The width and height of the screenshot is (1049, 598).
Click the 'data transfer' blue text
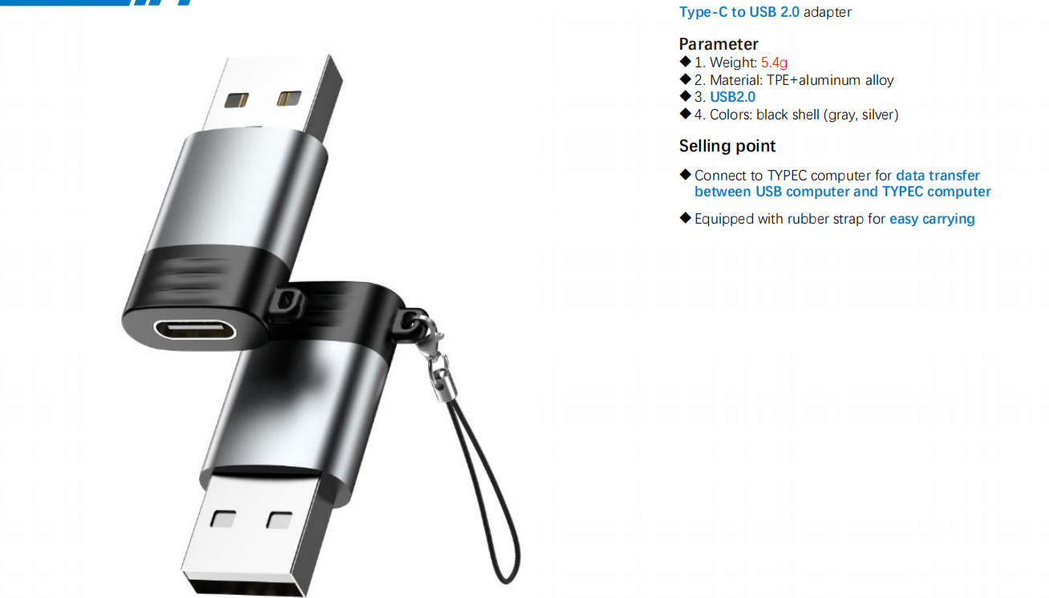[x=938, y=176]
